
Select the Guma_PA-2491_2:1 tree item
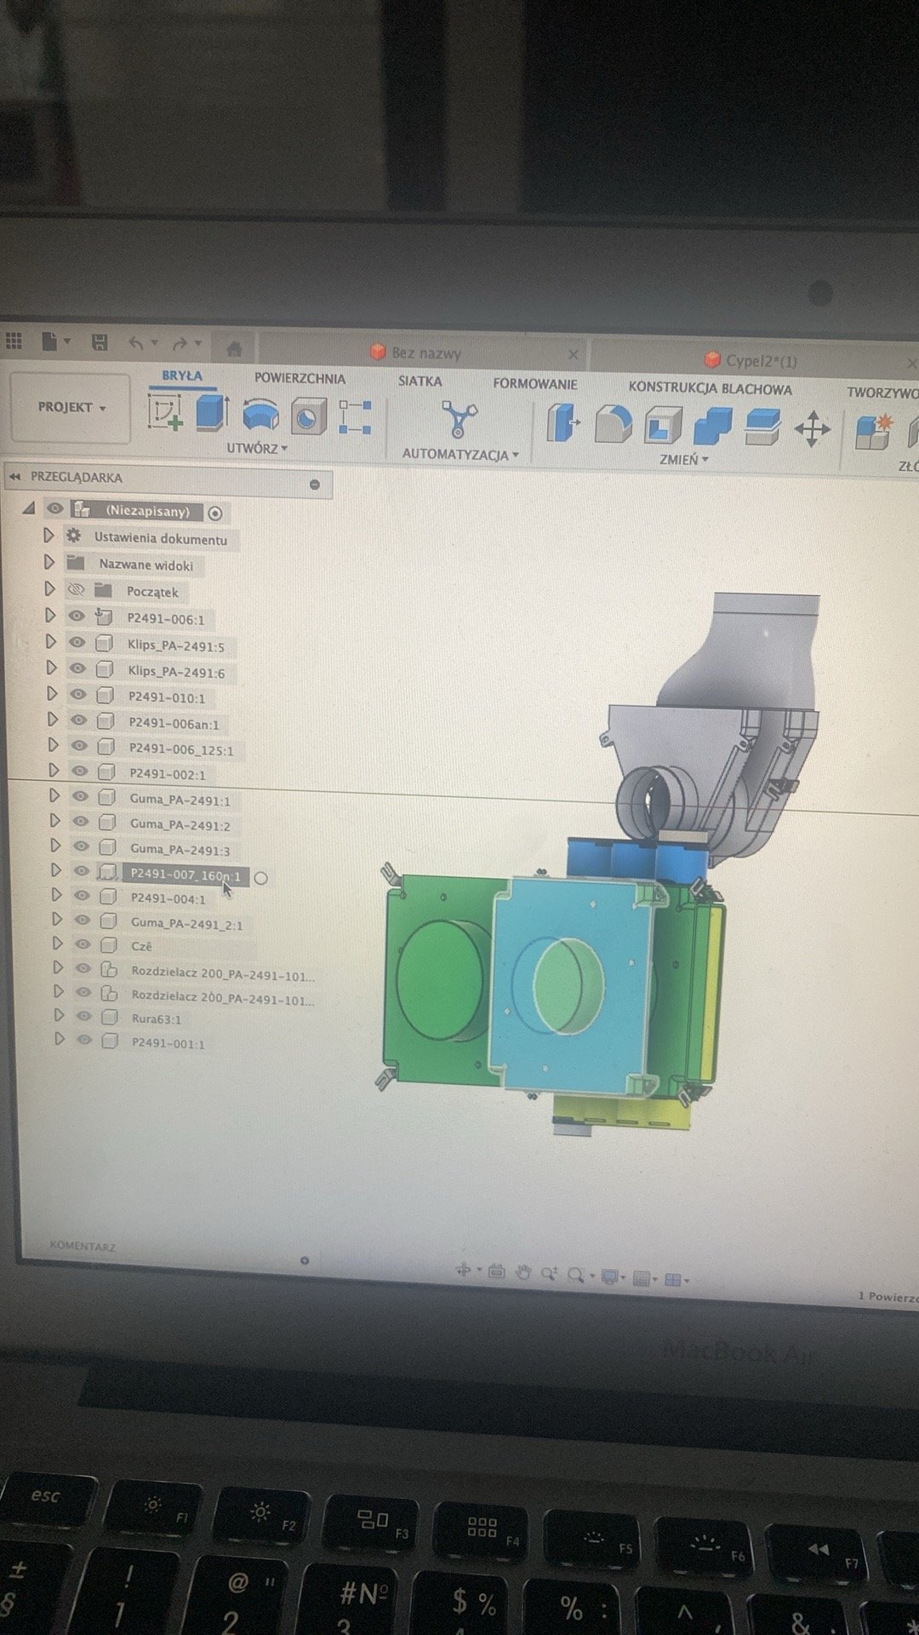187,924
